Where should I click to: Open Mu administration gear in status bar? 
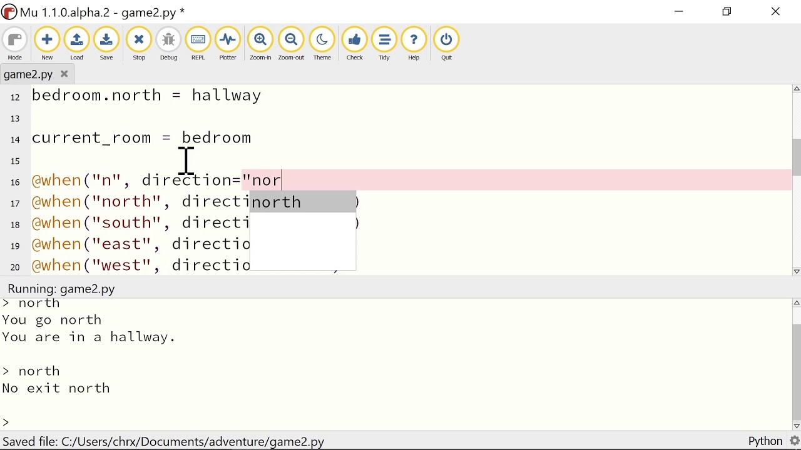pos(795,442)
